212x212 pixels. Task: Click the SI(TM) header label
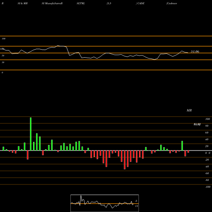click(x=81, y=3)
